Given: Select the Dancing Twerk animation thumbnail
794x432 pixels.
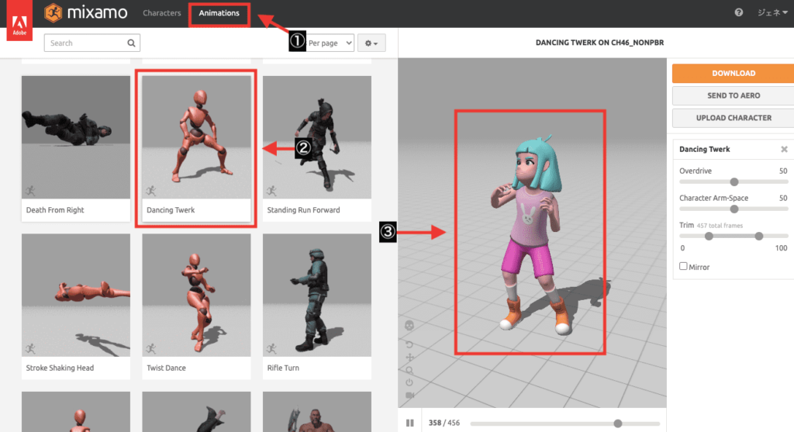Looking at the screenshot, I should tap(196, 137).
